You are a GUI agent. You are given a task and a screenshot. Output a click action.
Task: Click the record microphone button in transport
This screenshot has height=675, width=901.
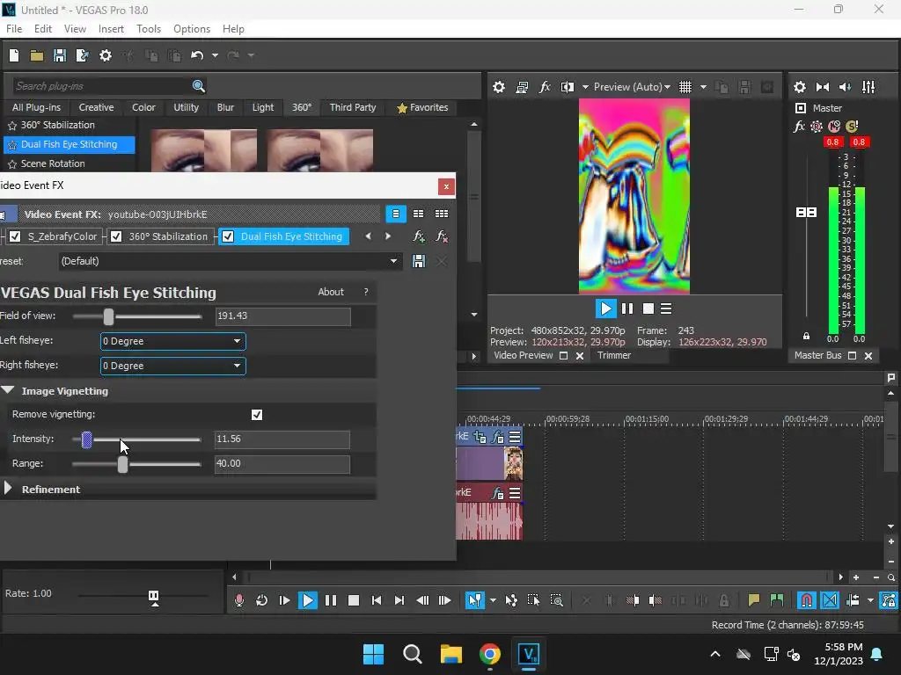click(238, 600)
